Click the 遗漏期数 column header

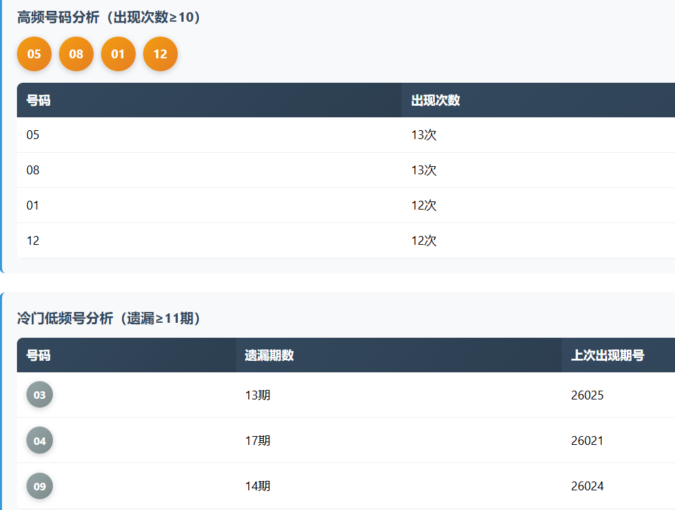pyautogui.click(x=269, y=355)
